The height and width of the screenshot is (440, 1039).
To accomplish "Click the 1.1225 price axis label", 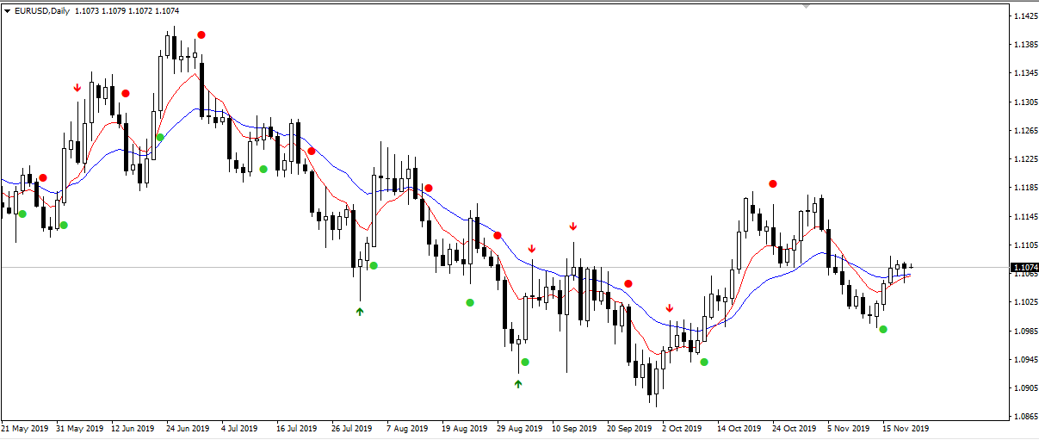I will tap(1024, 159).
